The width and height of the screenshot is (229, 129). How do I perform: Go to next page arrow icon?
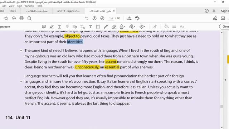102,18
